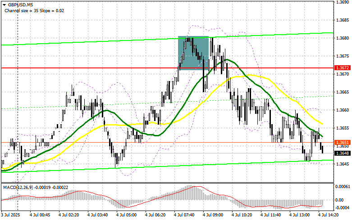Click the 4 Jul 10:20 time label
The height and width of the screenshot is (220, 352).
point(242,215)
